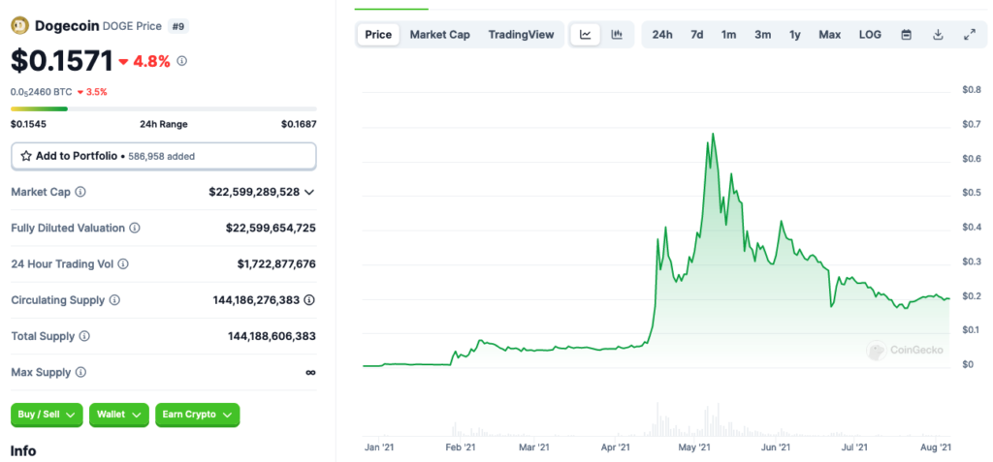Screen dimensions: 993x462
Task: Click the 24h Range price bar
Action: 163,108
